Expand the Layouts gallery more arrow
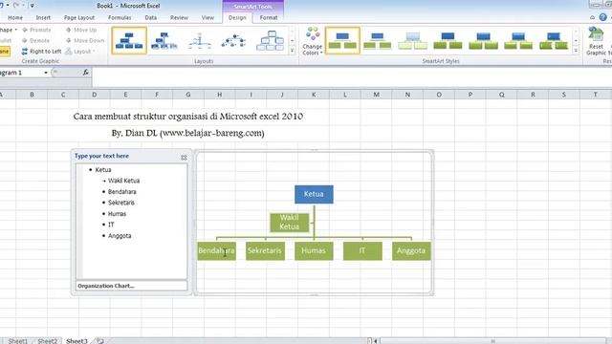 292,51
